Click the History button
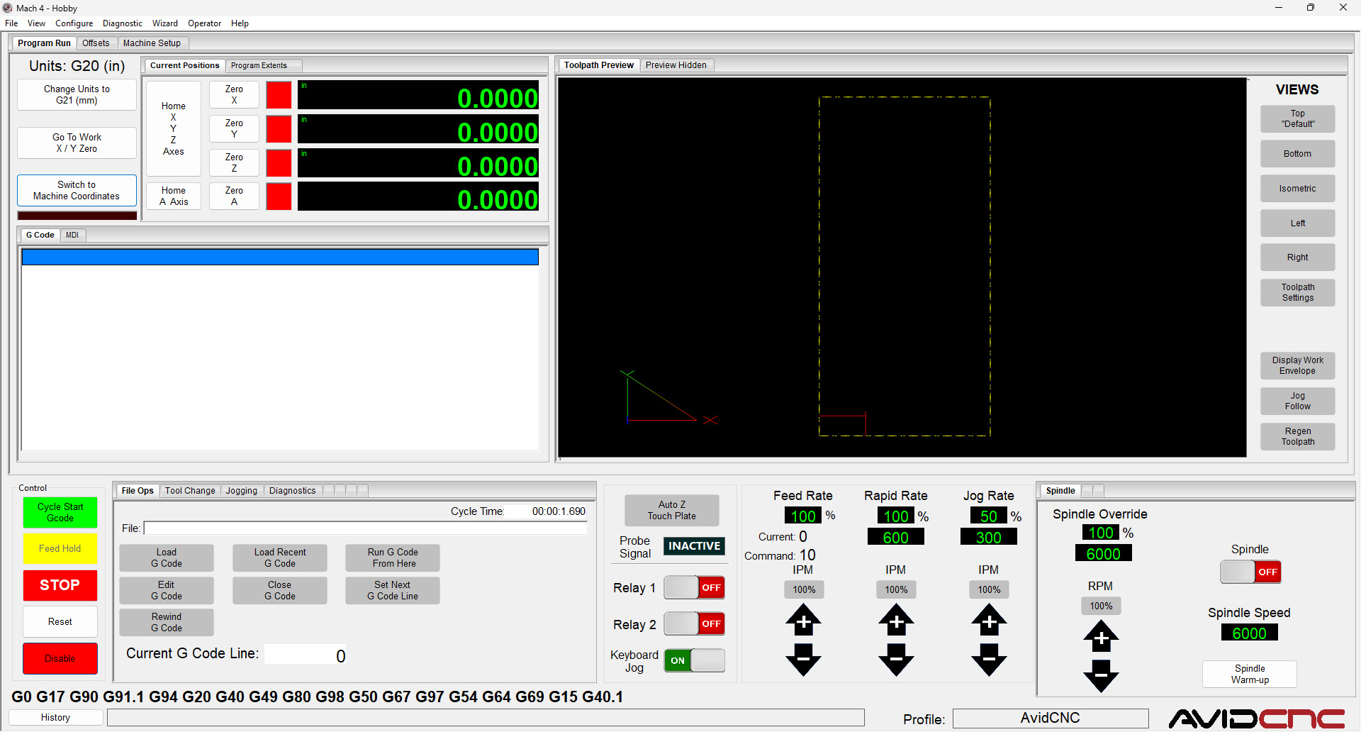 [55, 717]
